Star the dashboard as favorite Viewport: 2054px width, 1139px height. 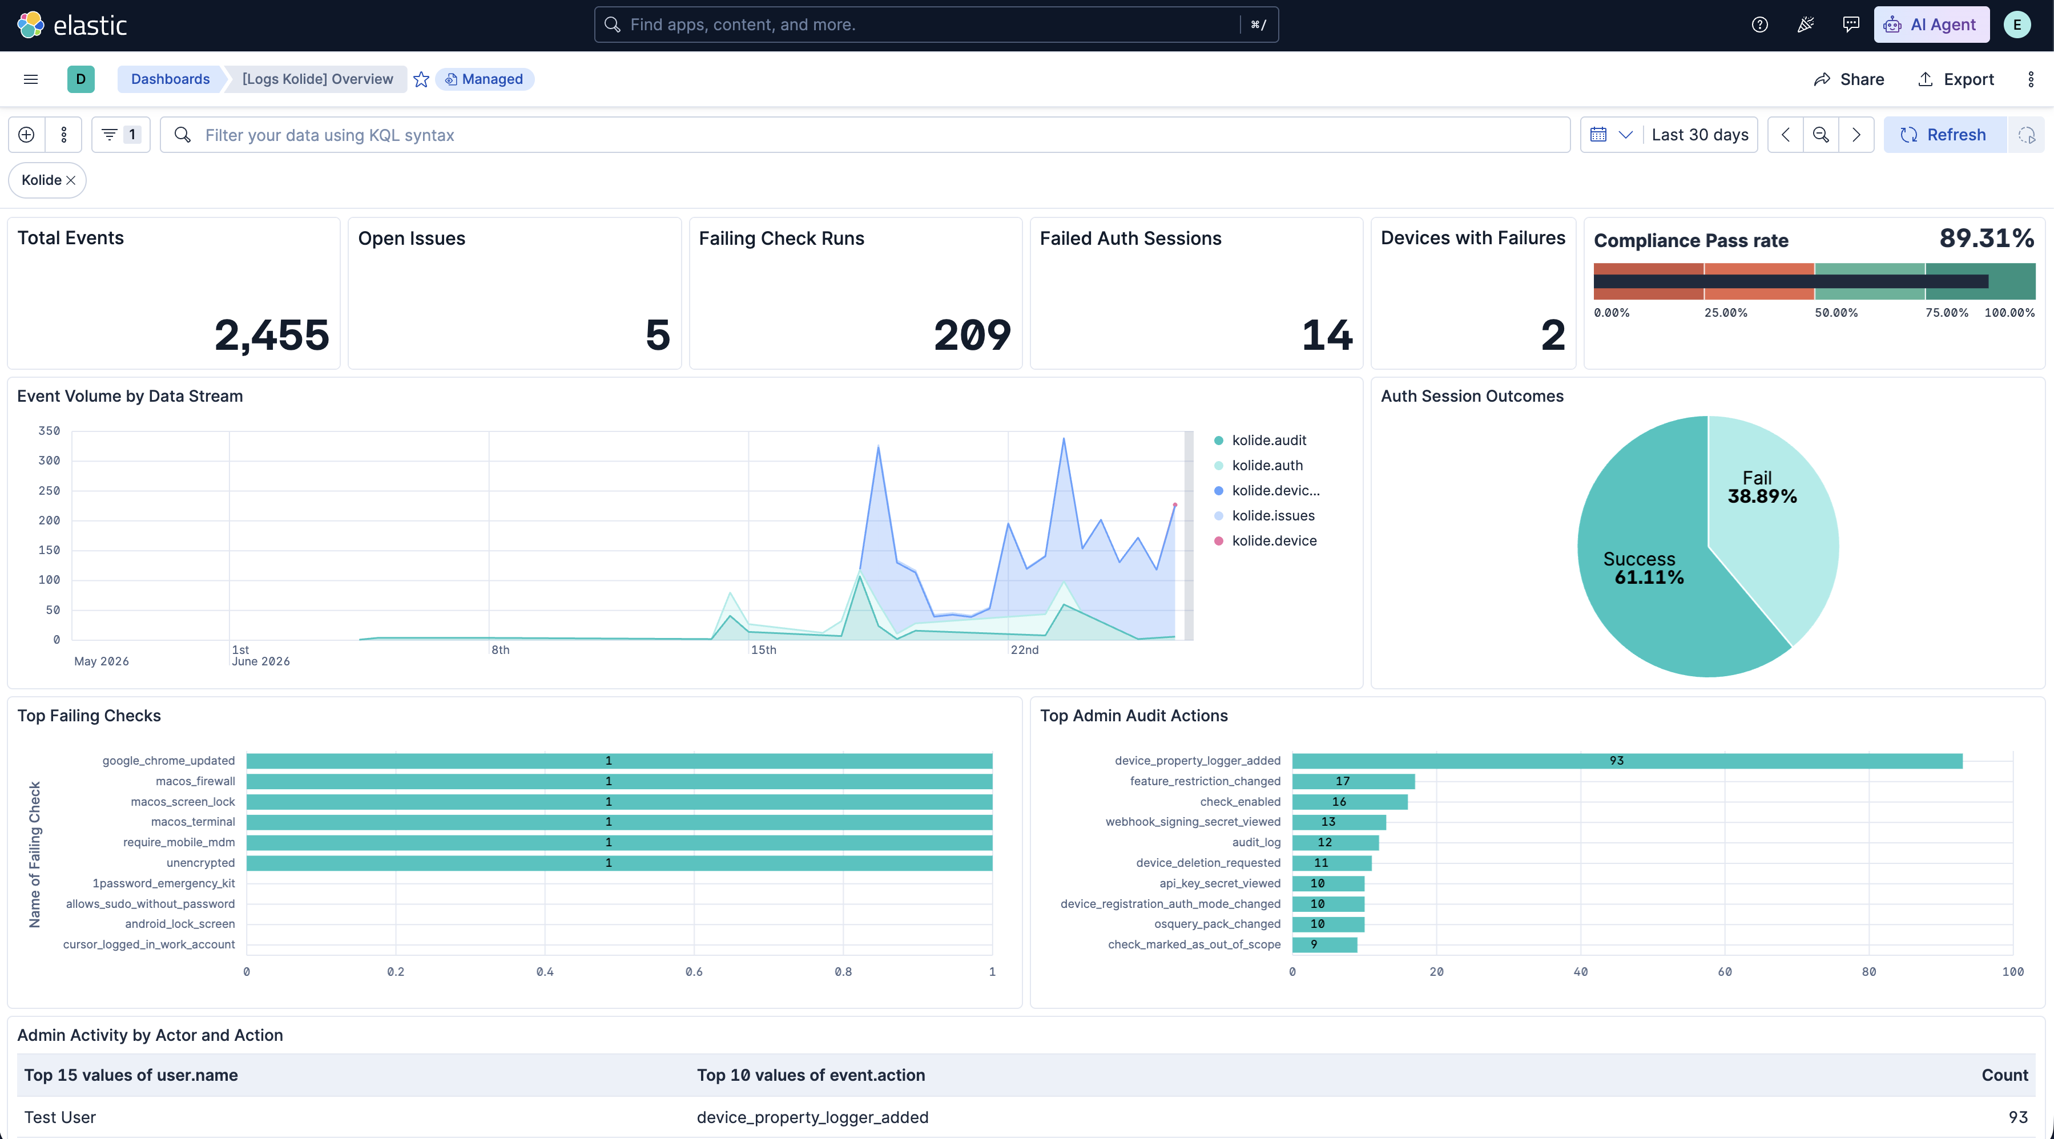coord(421,79)
